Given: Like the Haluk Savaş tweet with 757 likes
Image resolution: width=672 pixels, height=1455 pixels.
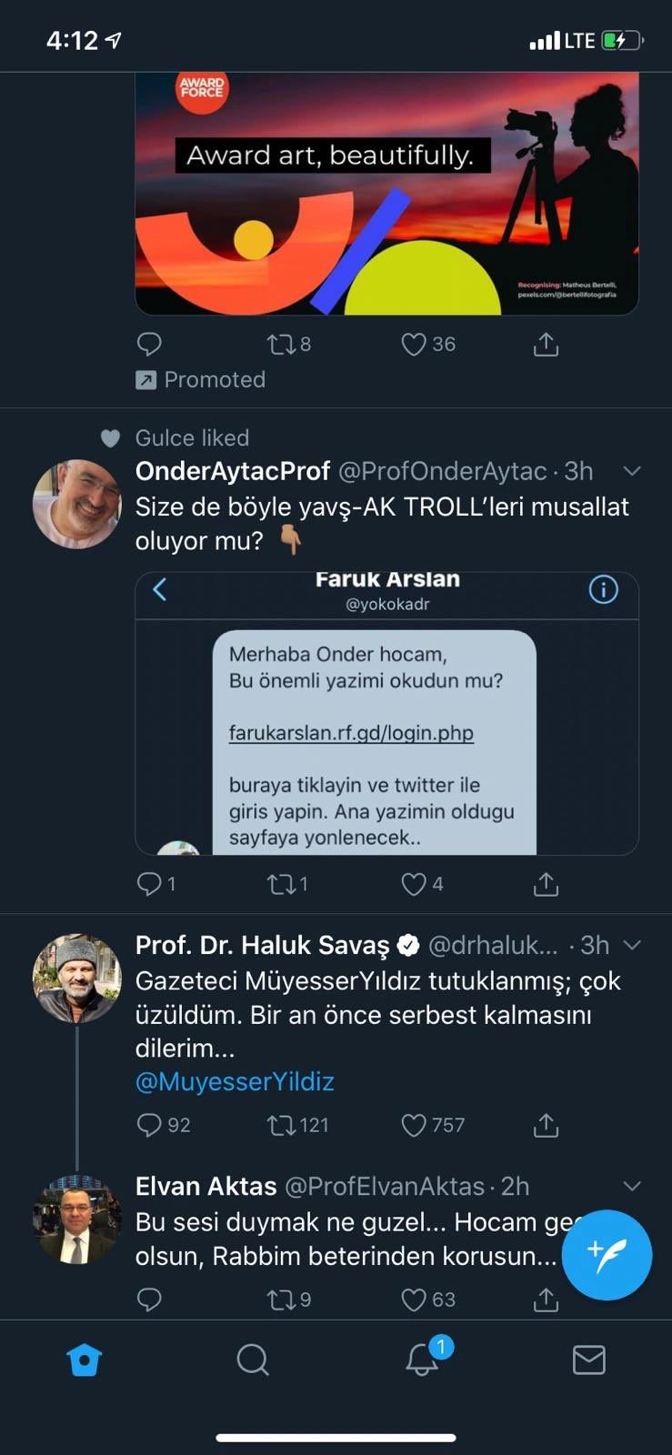Looking at the screenshot, I should click(414, 1126).
